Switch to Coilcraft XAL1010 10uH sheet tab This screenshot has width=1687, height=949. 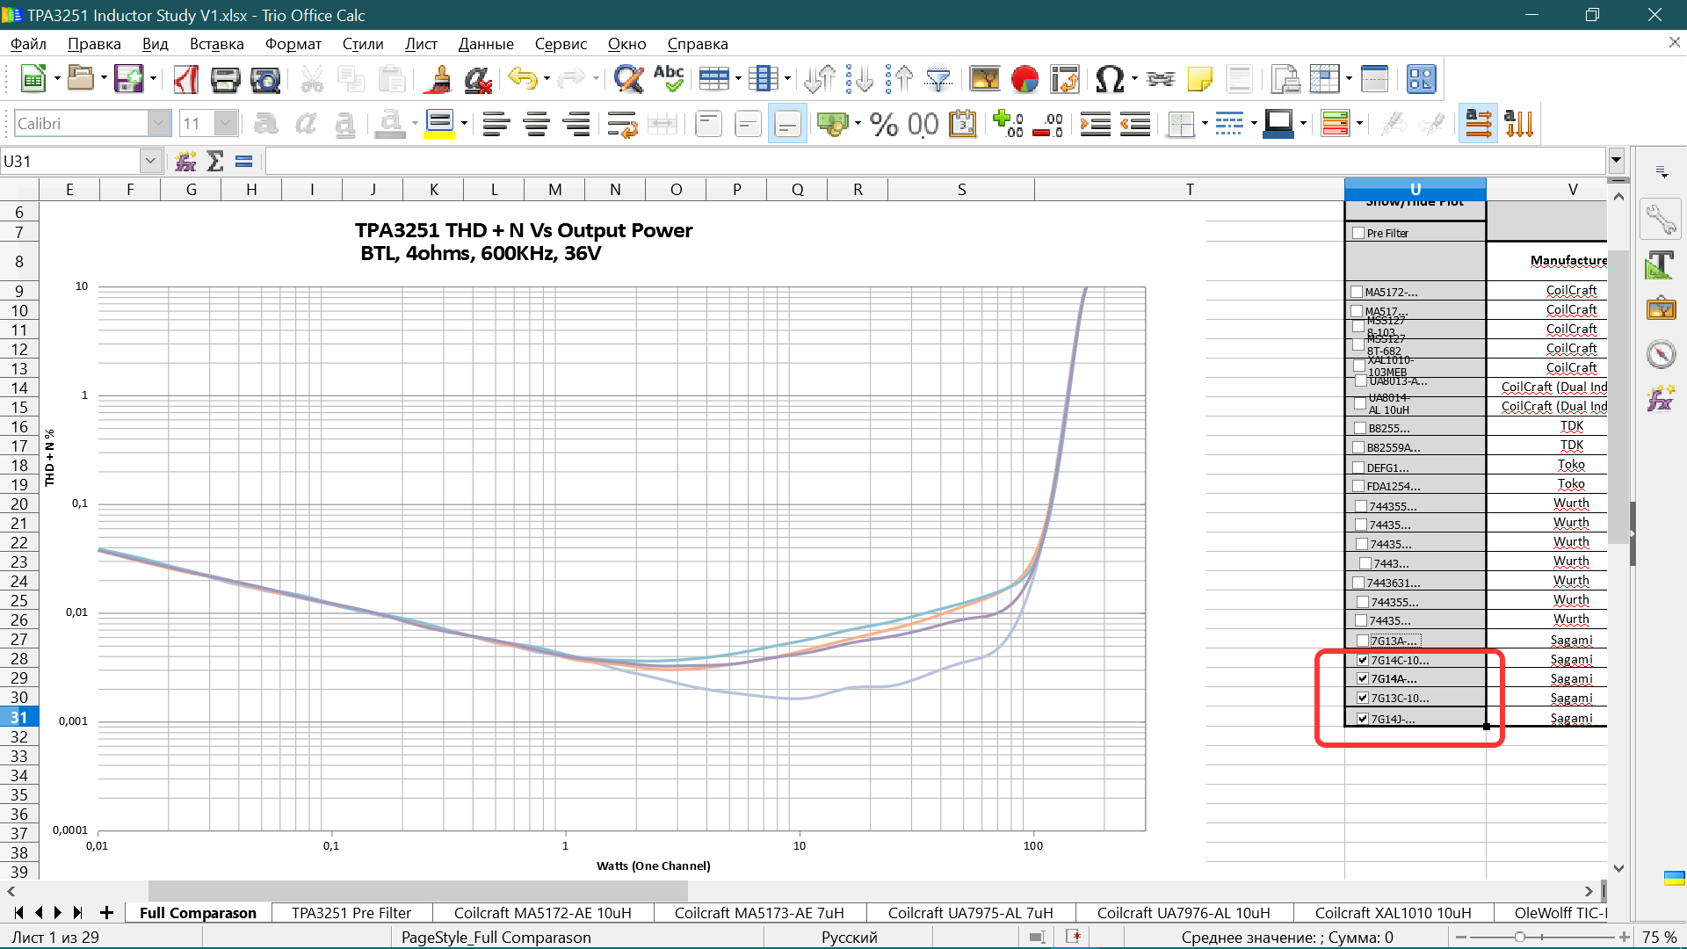click(1393, 913)
